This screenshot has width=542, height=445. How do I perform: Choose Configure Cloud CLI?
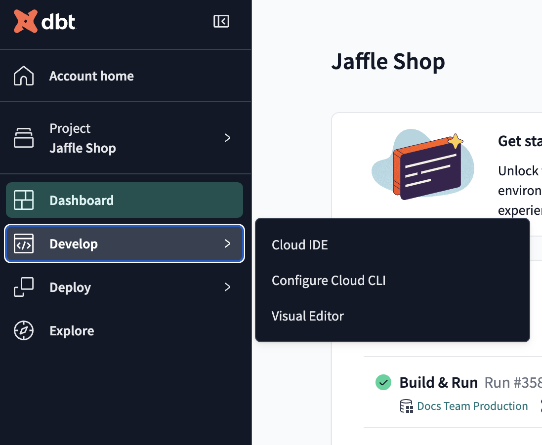(x=329, y=281)
